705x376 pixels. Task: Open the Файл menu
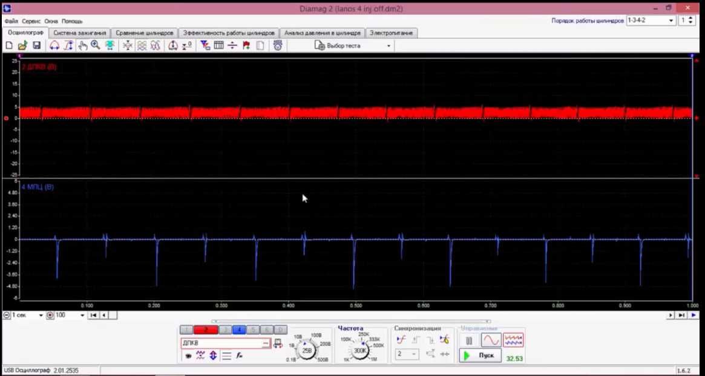12,21
